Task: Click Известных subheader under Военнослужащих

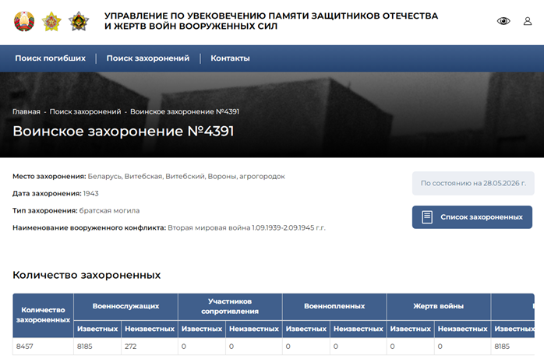Action: tap(97, 329)
